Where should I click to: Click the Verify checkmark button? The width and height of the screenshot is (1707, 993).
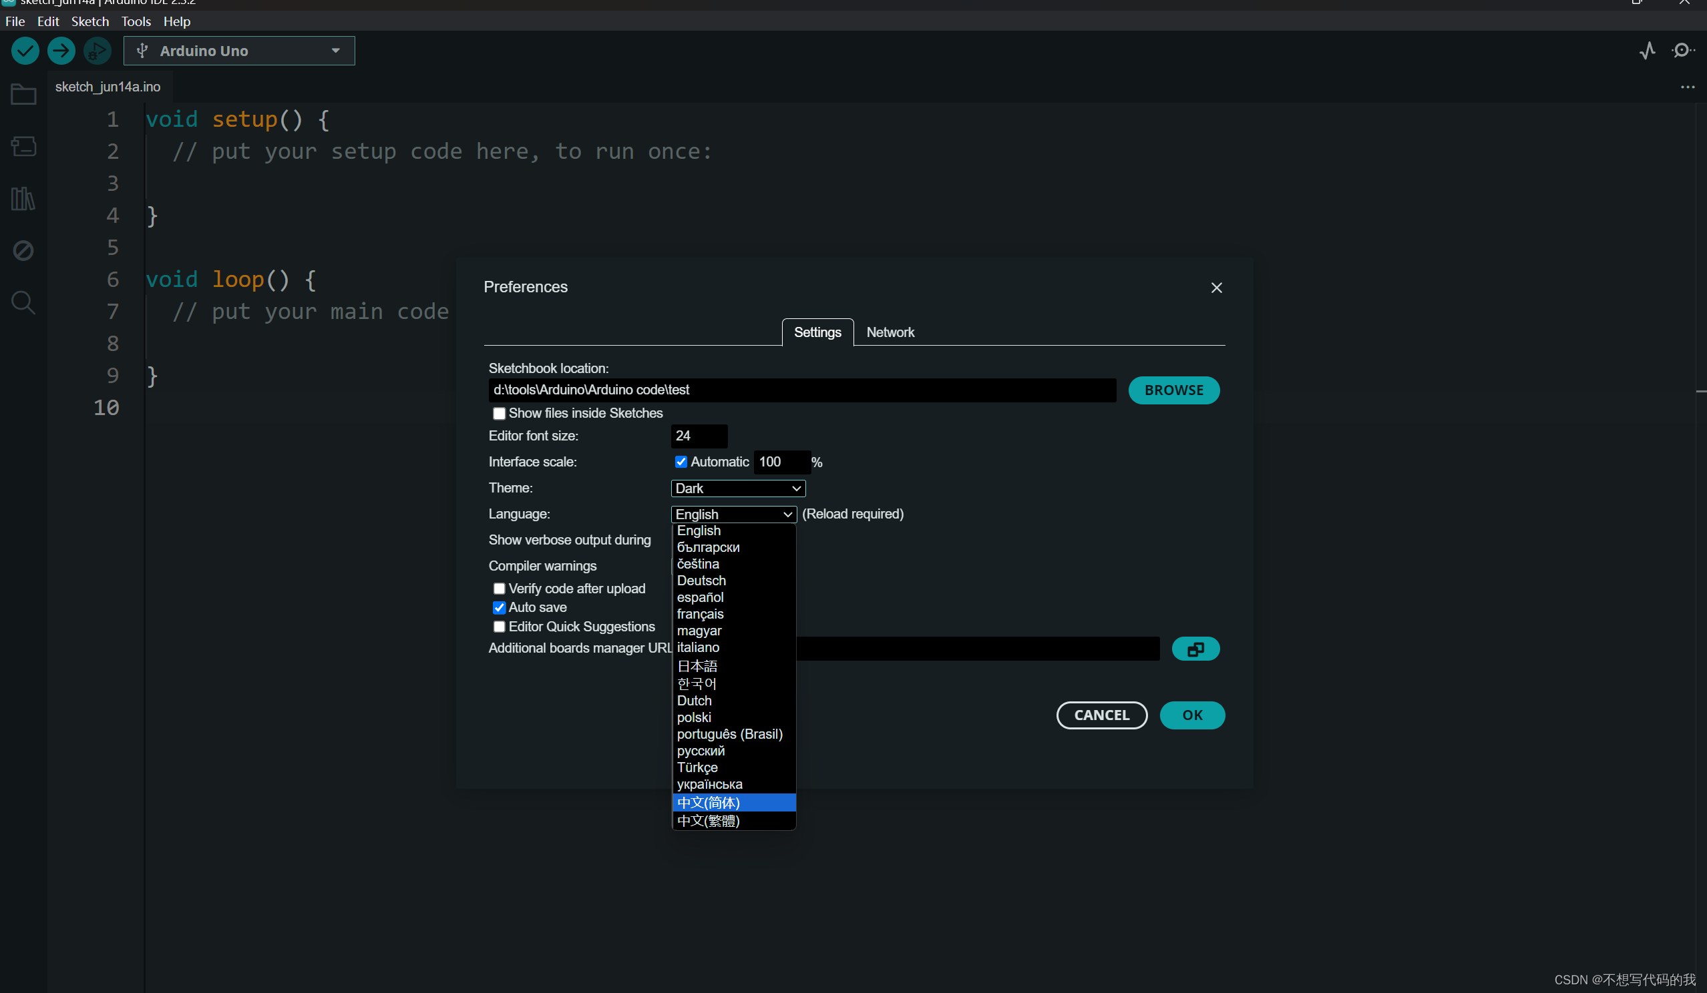tap(25, 51)
